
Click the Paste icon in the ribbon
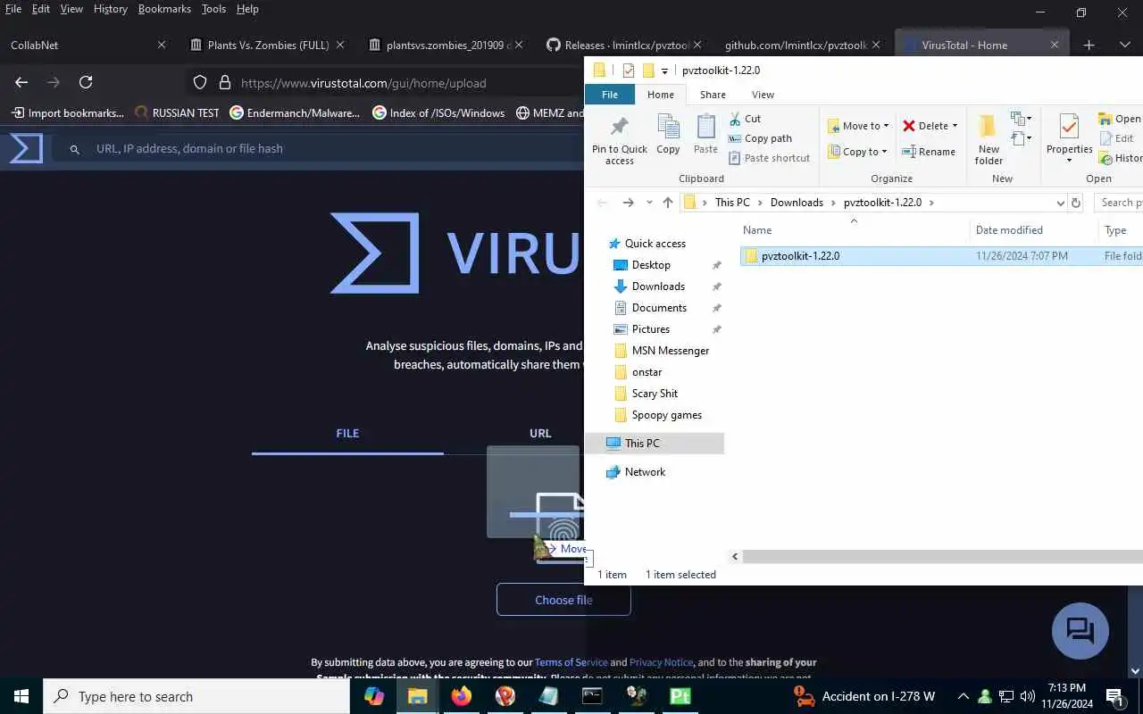[705, 135]
